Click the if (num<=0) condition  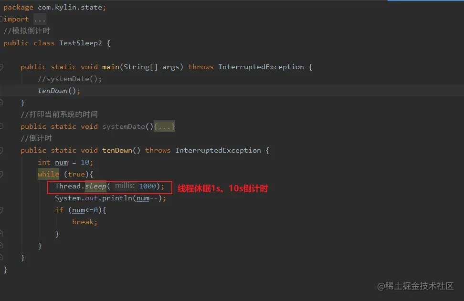point(80,210)
